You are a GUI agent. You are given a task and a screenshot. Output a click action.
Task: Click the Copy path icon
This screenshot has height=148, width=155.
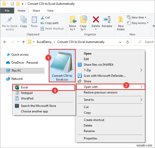coord(42,23)
